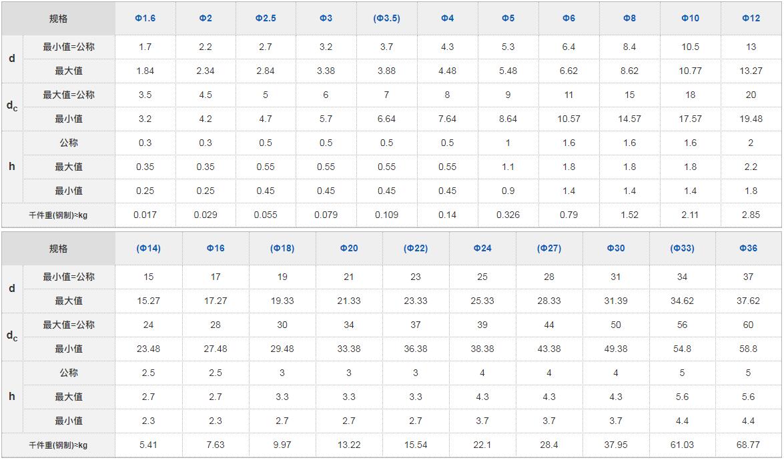Open the Φ16 column header link
This screenshot has width=784, height=460.
216,248
